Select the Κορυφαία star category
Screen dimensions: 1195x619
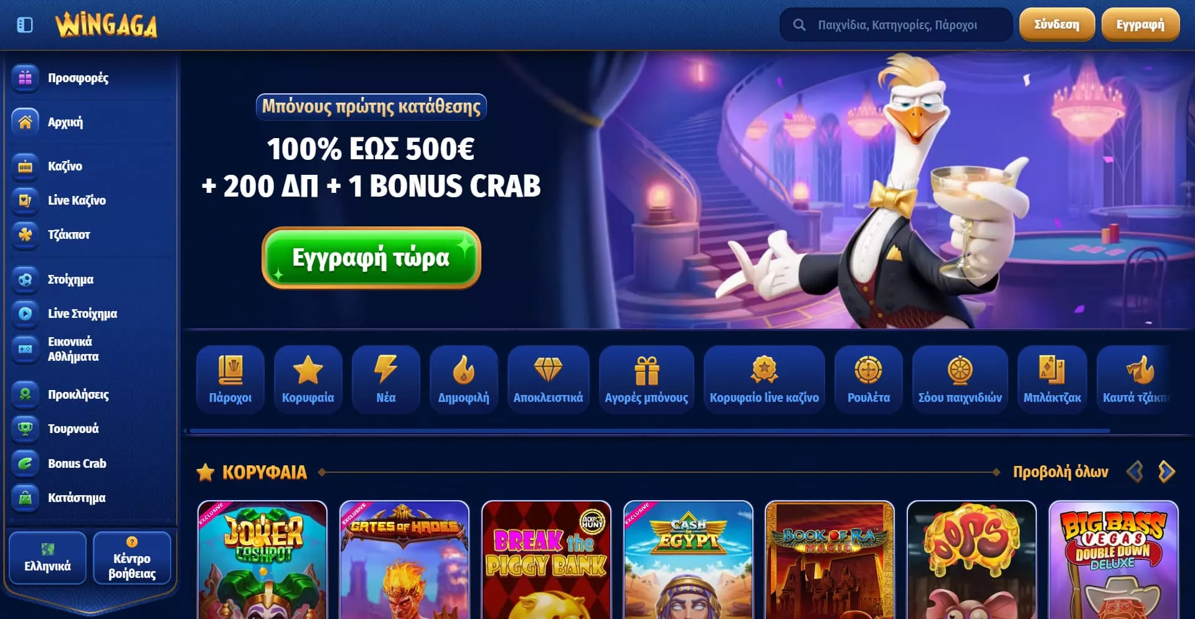pos(308,379)
